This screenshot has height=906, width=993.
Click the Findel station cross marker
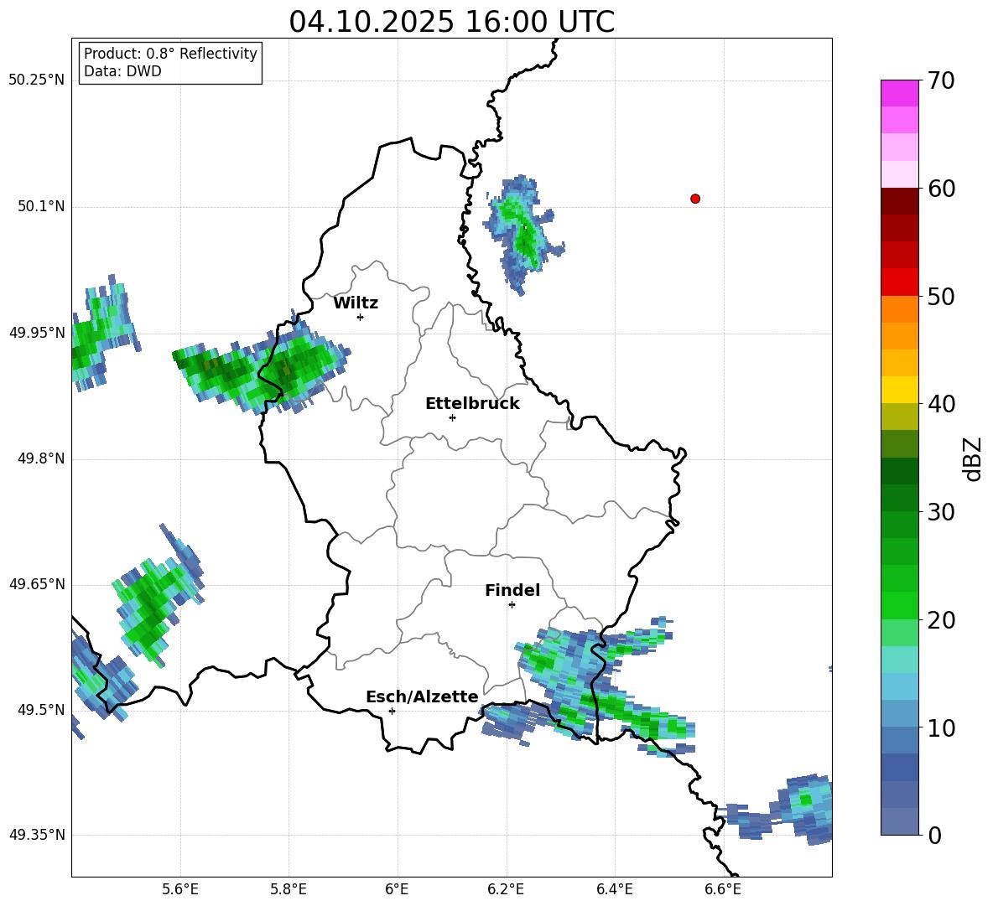click(x=512, y=605)
